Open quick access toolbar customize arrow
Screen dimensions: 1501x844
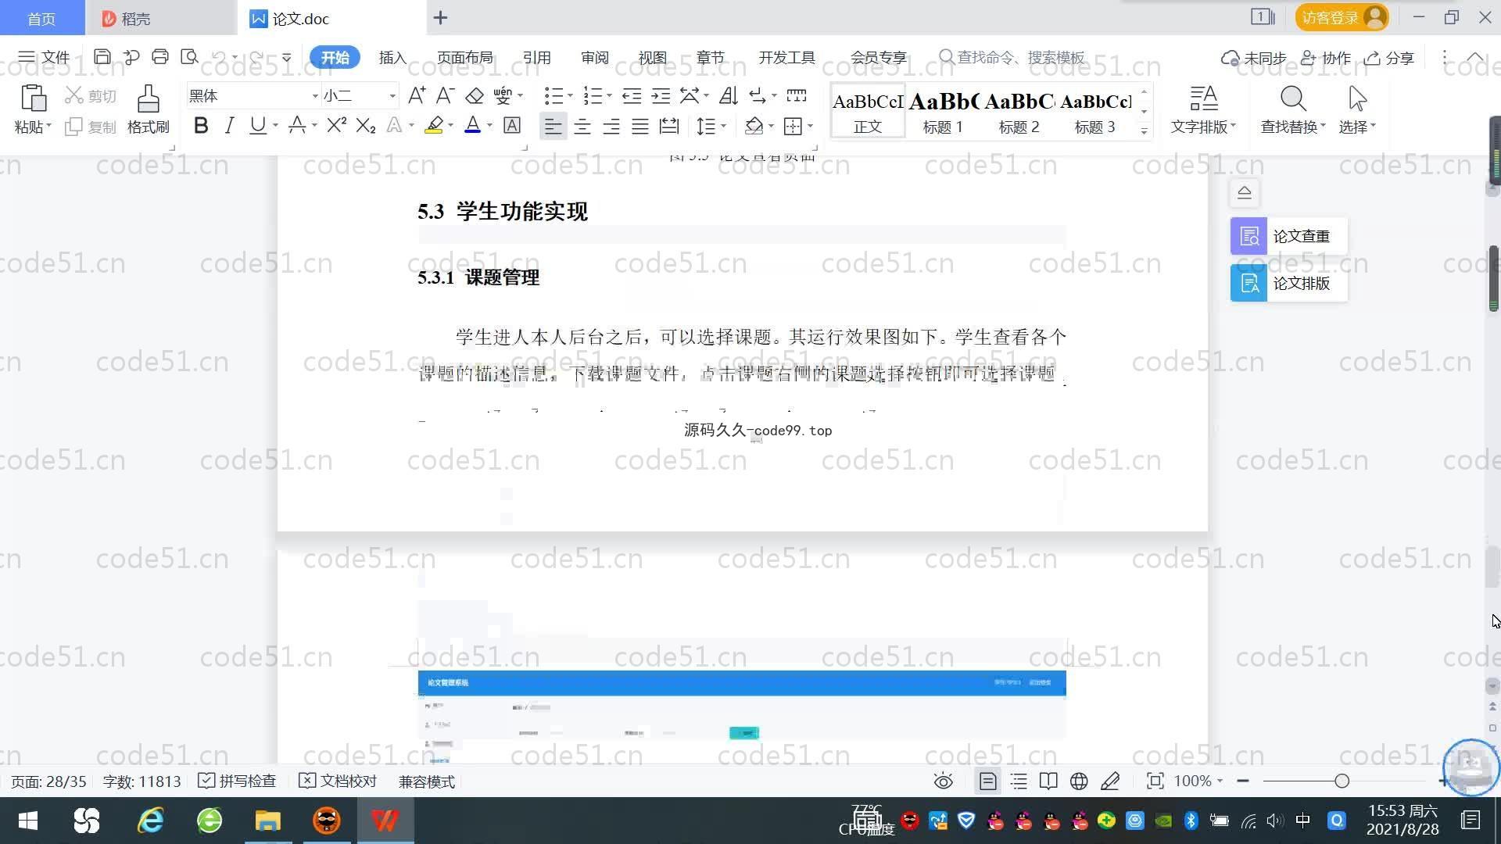coord(286,57)
